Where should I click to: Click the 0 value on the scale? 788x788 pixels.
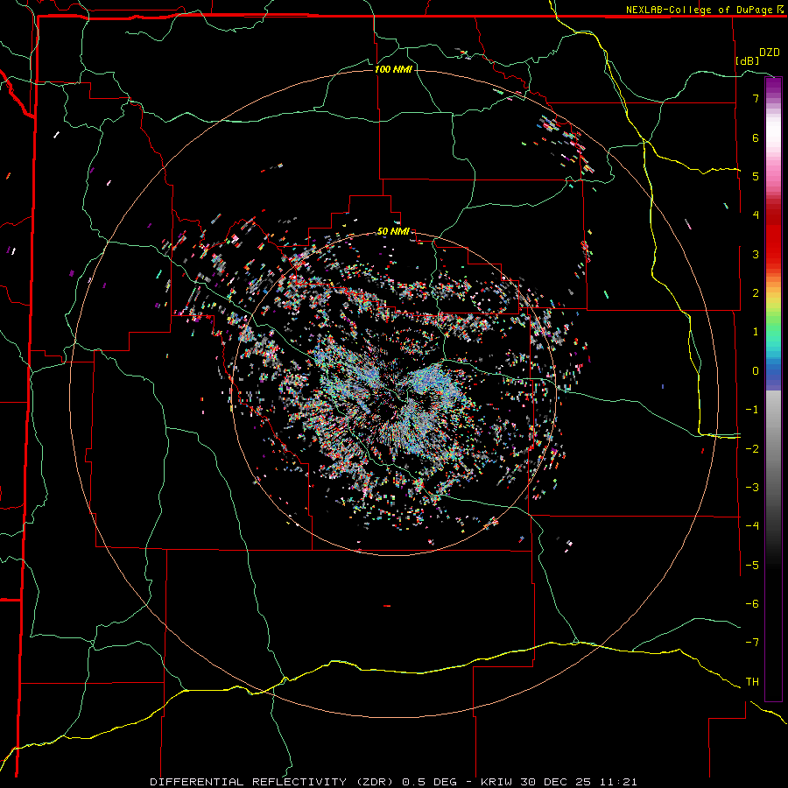(756, 371)
